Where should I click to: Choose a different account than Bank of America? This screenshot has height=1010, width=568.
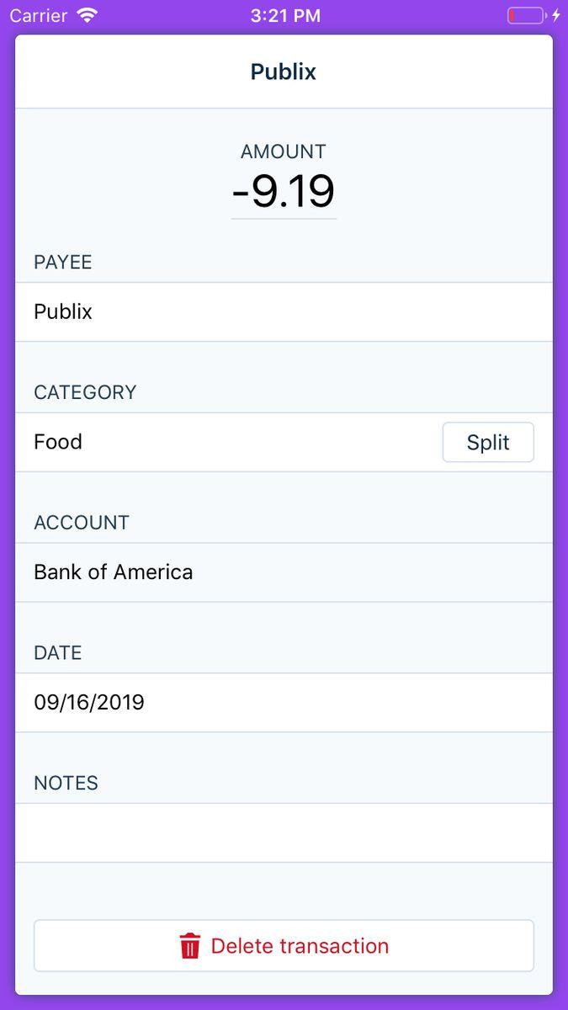click(x=284, y=572)
